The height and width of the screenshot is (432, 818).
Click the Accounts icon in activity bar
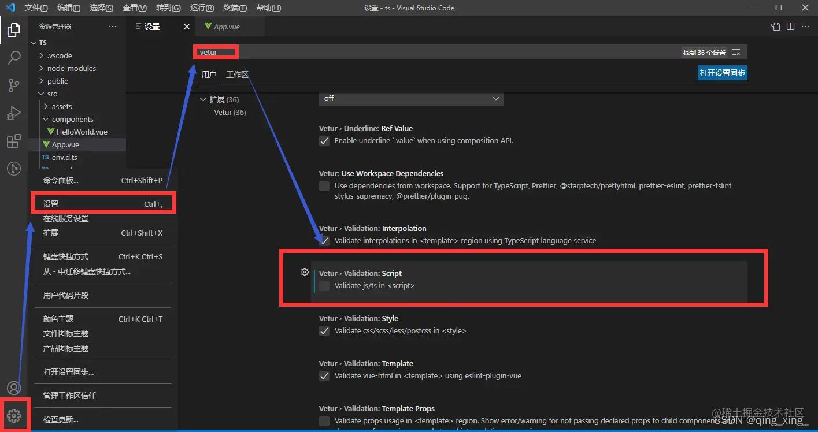pos(14,388)
